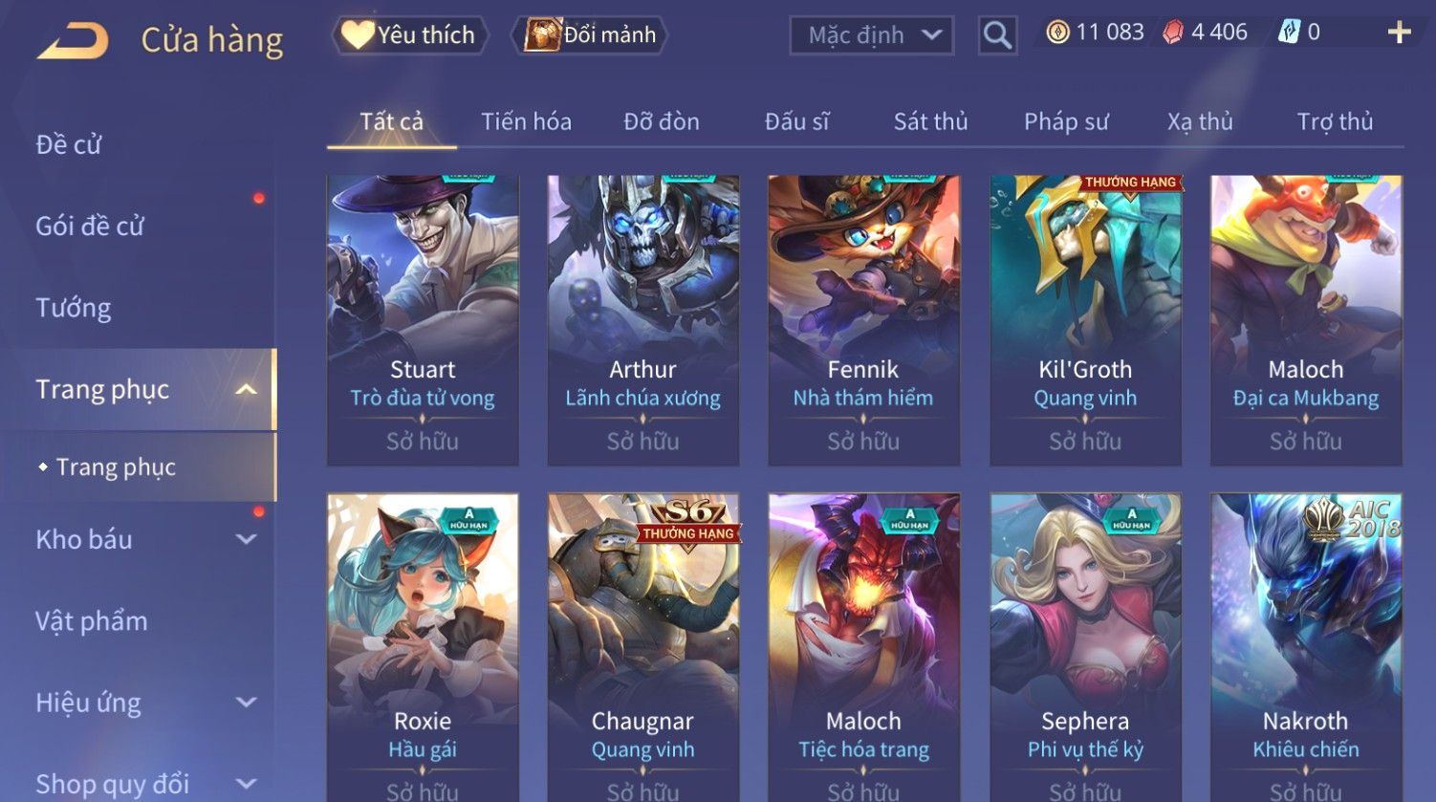
Task: Open Gói đề cử sidebar item
Action: 90,227
